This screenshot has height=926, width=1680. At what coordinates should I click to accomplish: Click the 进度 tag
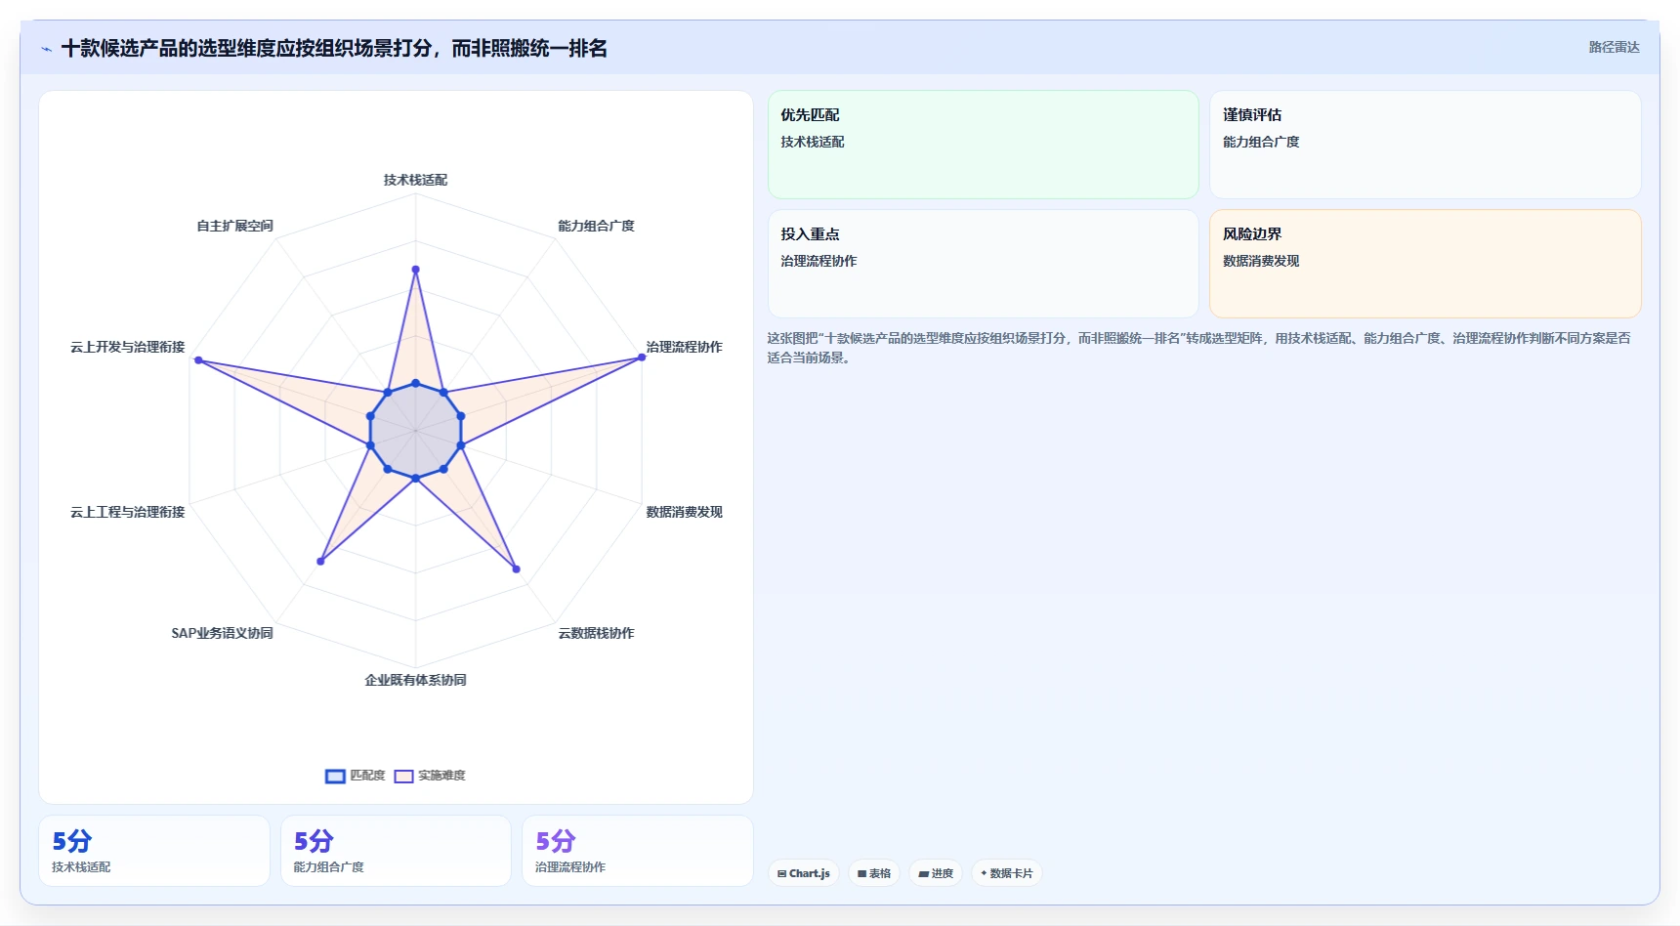point(935,873)
